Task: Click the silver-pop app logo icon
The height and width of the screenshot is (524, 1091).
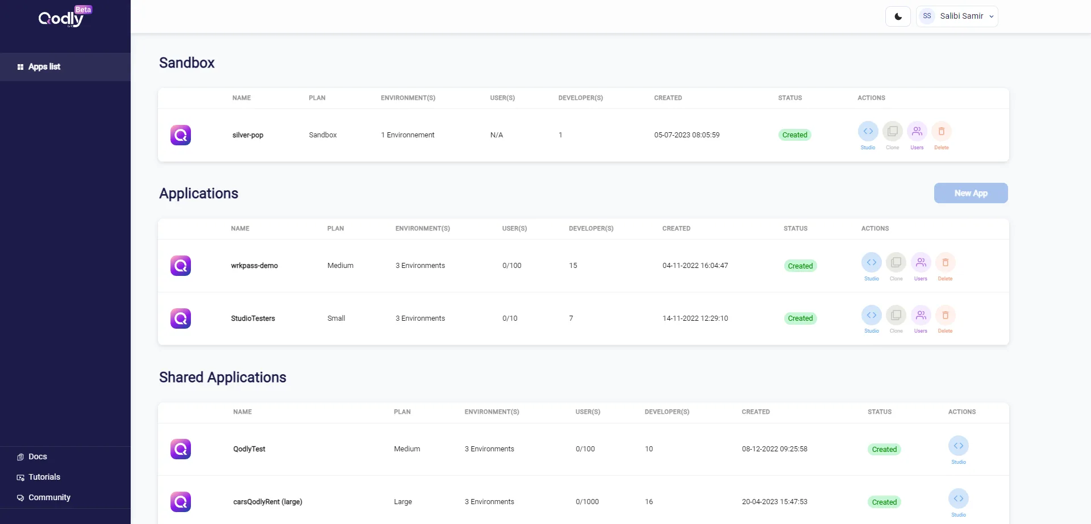Action: pyautogui.click(x=181, y=135)
